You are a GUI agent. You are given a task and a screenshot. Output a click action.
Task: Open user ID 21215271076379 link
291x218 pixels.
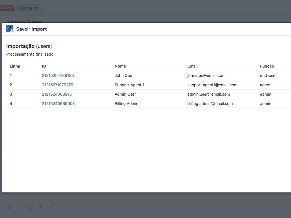57,85
